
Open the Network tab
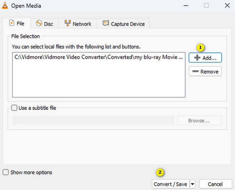78,24
